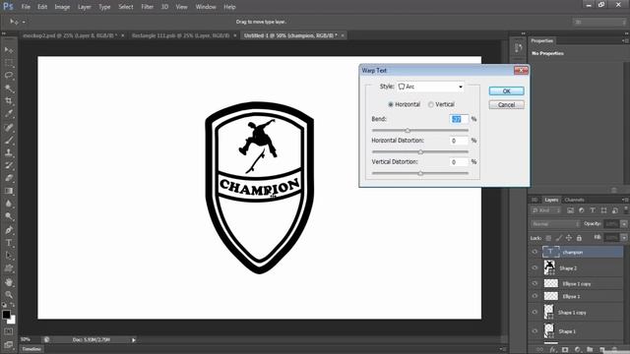Open the Layers panel flyout menu
Image resolution: width=630 pixels, height=354 pixels.
click(x=624, y=200)
